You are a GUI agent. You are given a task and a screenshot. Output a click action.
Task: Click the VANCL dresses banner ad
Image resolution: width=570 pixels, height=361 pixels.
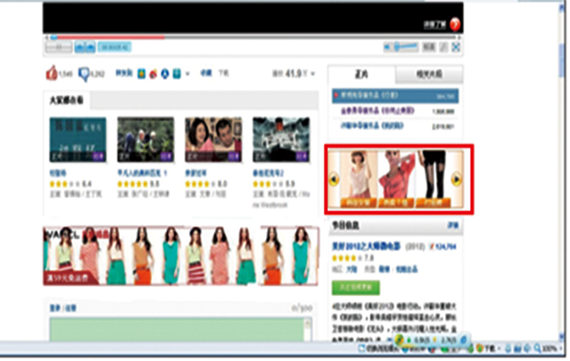tap(181, 256)
